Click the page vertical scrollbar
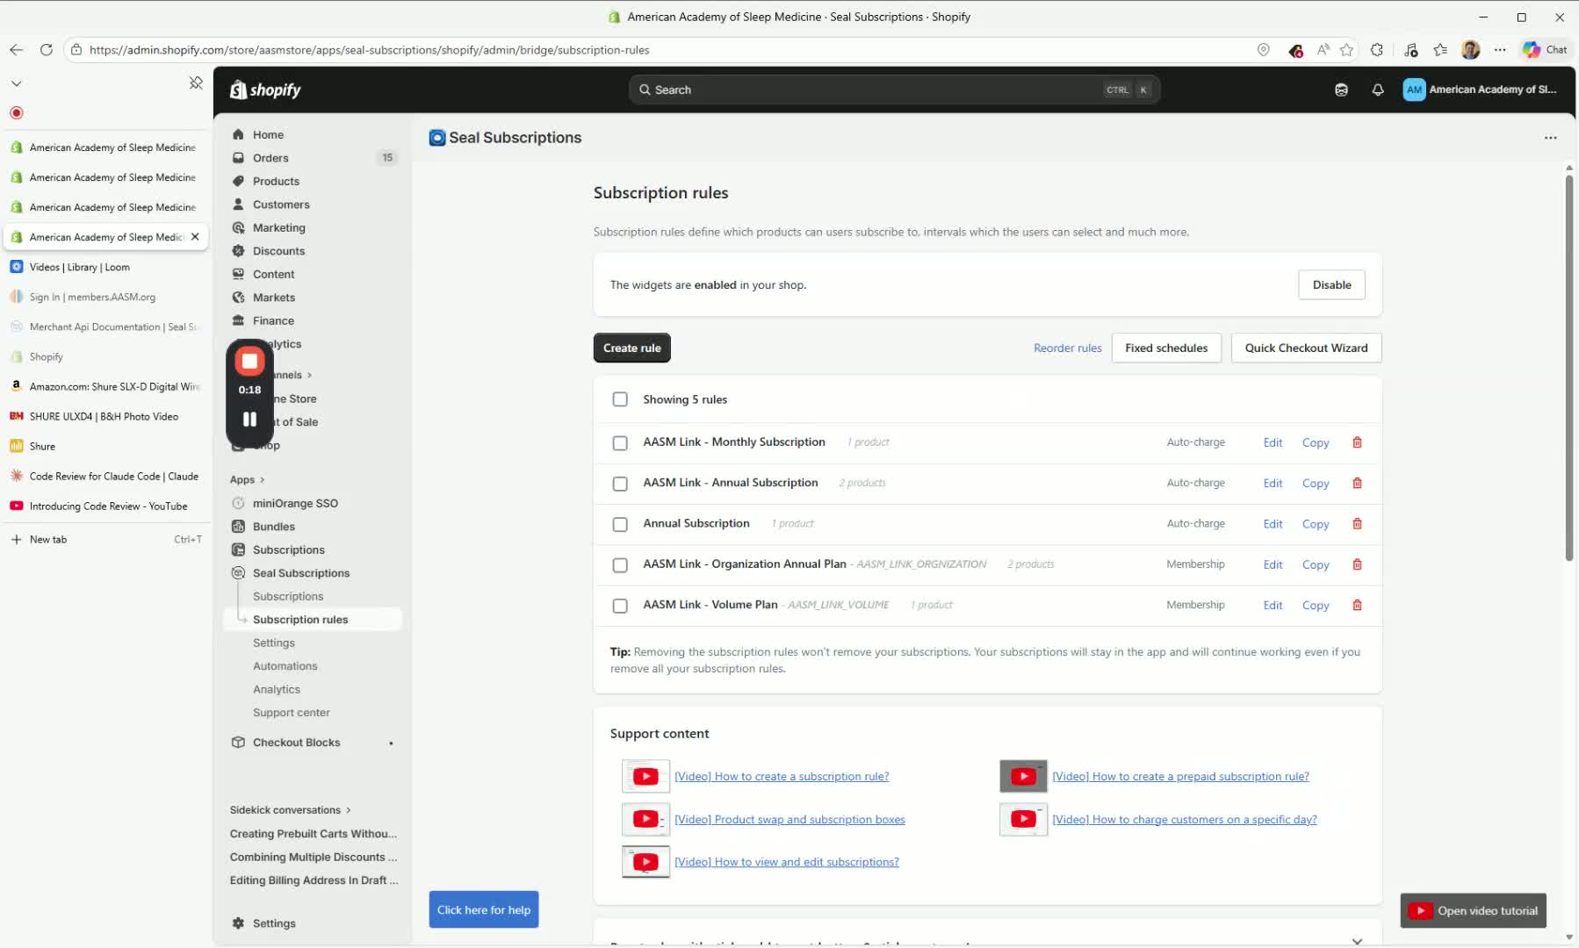Screen dimensions: 1579x948 (1568, 368)
